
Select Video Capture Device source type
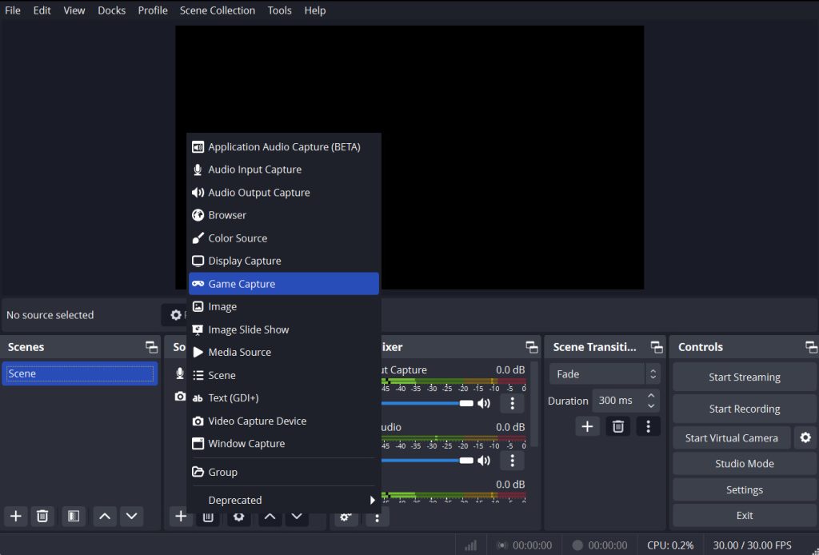pyautogui.click(x=284, y=421)
